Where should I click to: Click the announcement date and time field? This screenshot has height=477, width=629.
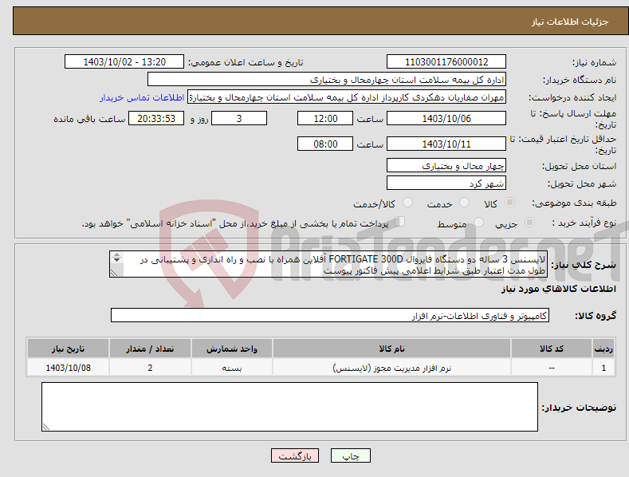pos(124,62)
